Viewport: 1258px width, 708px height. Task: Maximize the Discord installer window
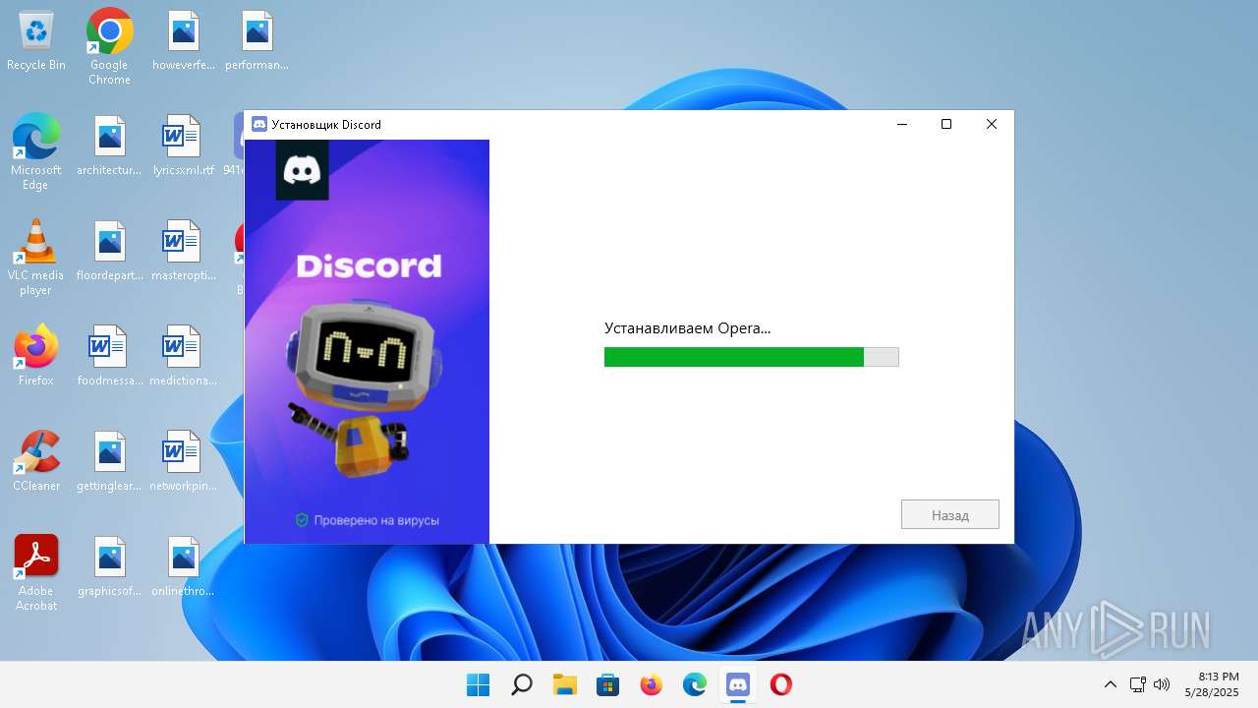[x=946, y=124]
